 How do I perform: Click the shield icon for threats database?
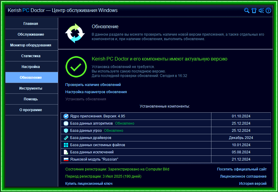coord(66,131)
